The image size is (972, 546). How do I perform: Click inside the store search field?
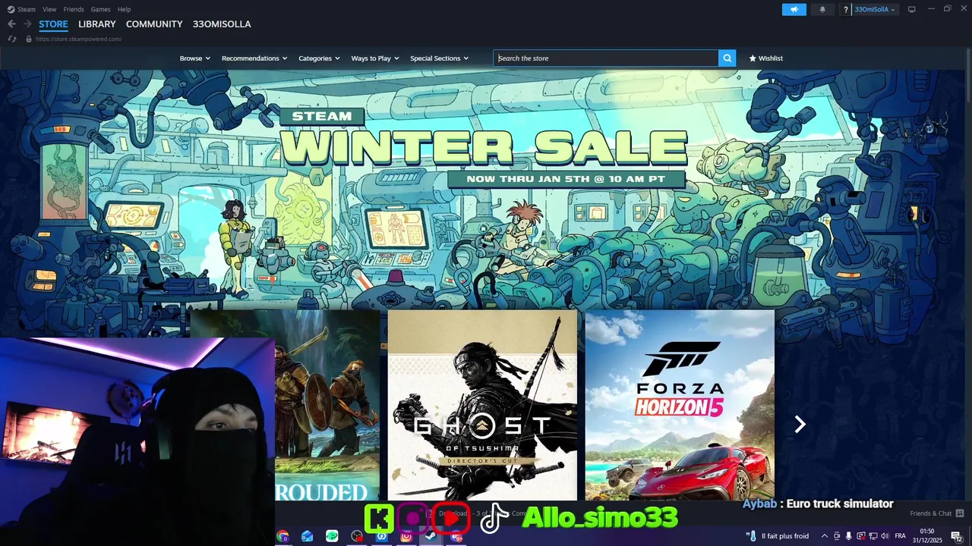(605, 58)
